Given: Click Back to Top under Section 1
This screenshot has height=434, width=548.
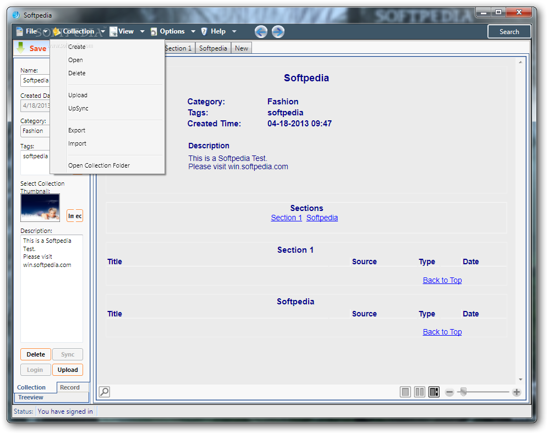Looking at the screenshot, I should pyautogui.click(x=442, y=280).
